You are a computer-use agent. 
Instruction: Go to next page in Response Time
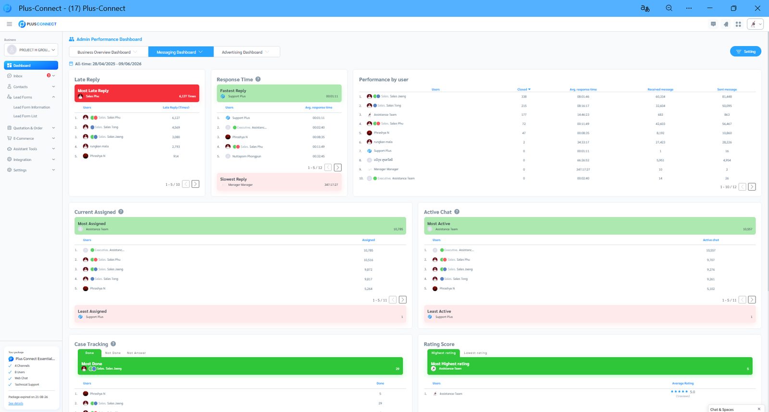click(338, 168)
